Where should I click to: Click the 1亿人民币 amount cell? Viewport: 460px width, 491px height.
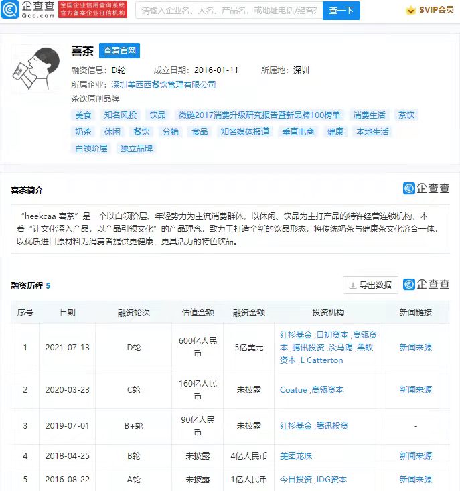249,480
